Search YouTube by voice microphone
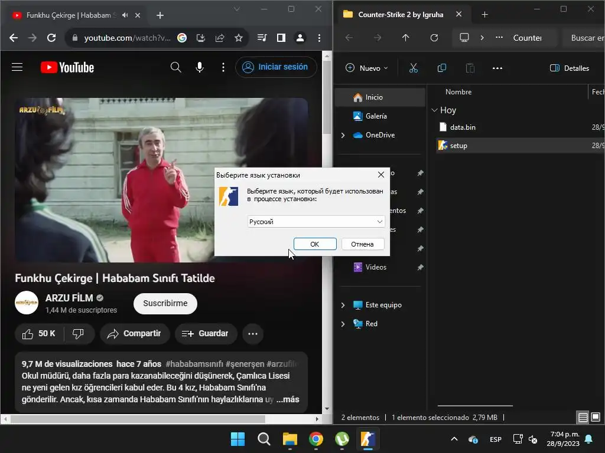This screenshot has width=605, height=453. pos(200,67)
